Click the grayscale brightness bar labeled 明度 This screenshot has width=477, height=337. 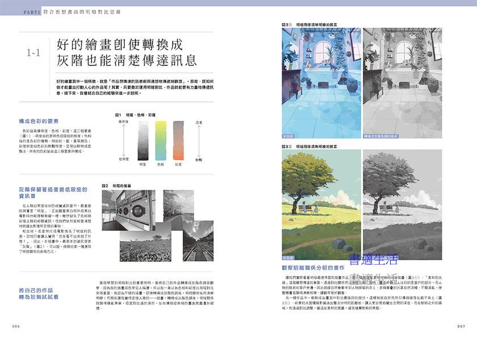(143, 140)
